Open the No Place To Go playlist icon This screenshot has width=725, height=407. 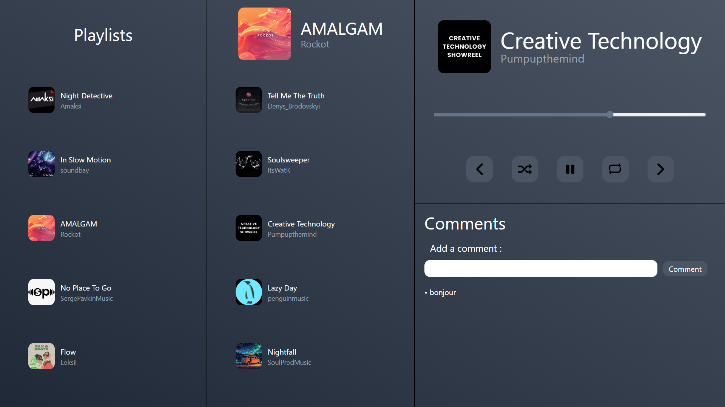[x=42, y=292]
